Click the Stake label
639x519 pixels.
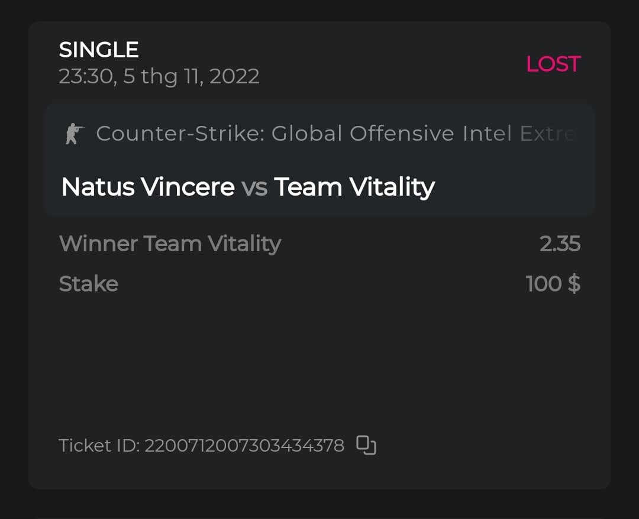point(89,284)
